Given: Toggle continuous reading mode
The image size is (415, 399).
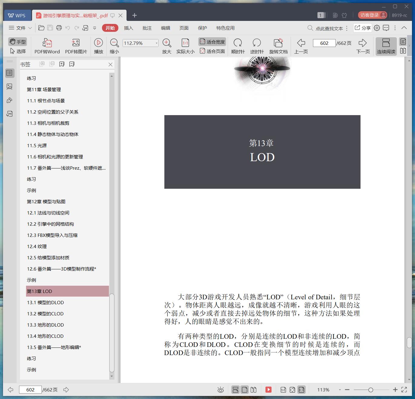Looking at the screenshot, I should 386,46.
